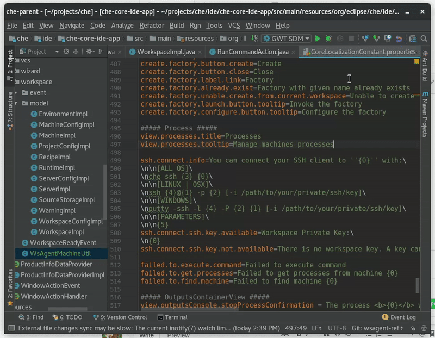Click the Project panel vertical scrollbar
Image resolution: width=435 pixels, height=338 pixels.
[x=105, y=191]
